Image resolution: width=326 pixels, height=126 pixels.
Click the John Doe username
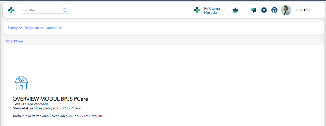point(303,10)
